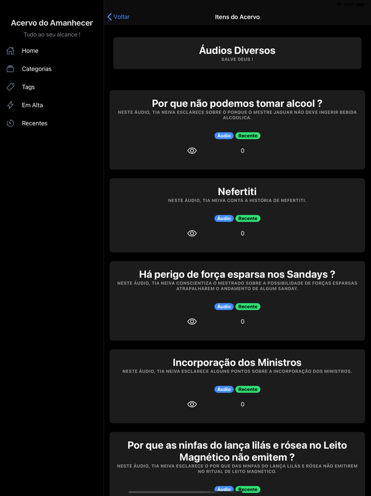371x496 pixels.
Task: Click the Tags label icon
Action: click(11, 87)
